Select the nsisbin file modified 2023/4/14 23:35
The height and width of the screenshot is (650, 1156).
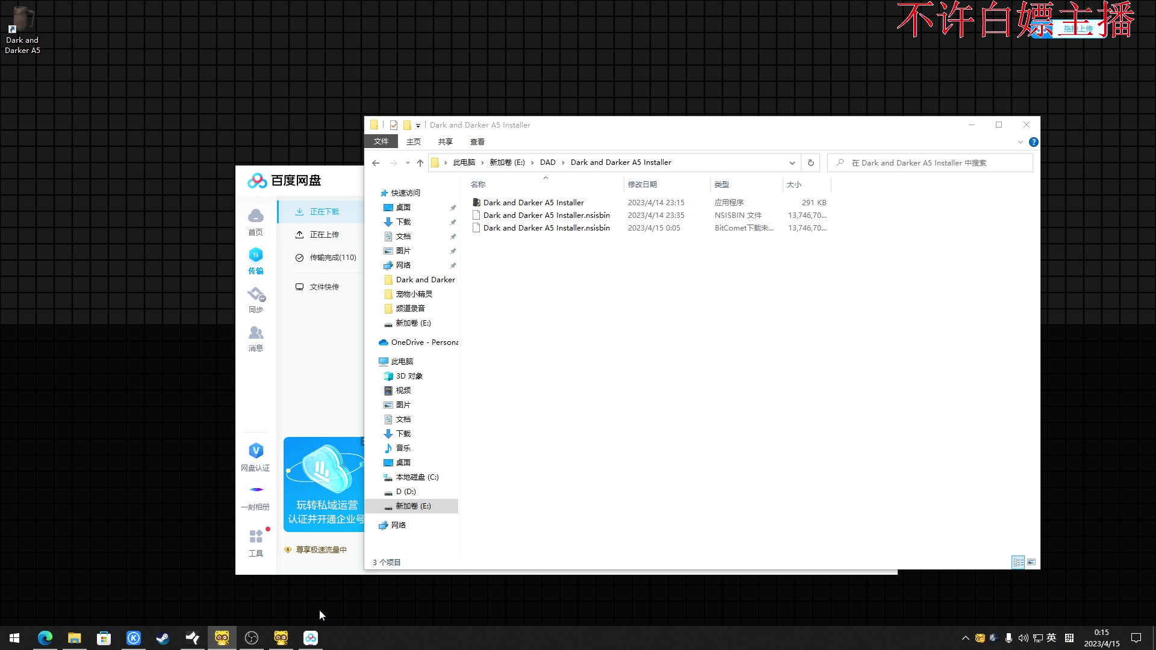click(546, 215)
